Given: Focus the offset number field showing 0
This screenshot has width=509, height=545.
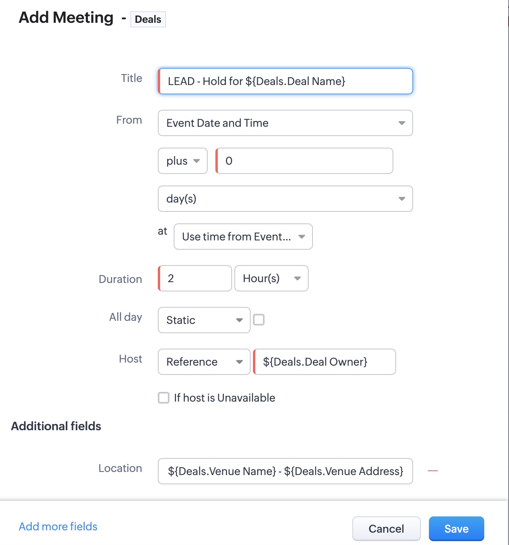Looking at the screenshot, I should point(304,161).
